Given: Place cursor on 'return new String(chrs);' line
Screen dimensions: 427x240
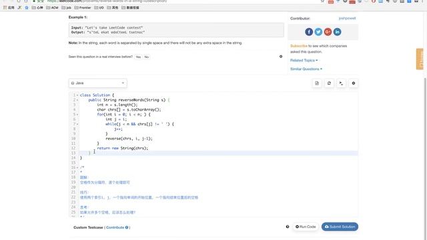Looking at the screenshot, I should click(123, 148).
